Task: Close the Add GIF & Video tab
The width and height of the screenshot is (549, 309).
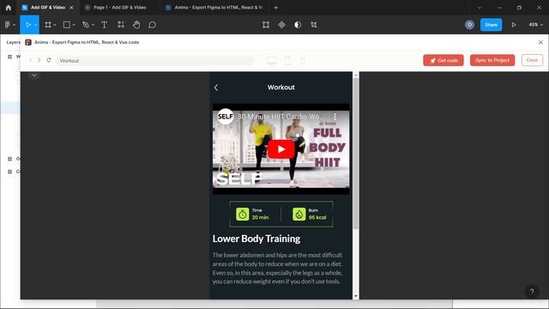Action: (x=71, y=8)
